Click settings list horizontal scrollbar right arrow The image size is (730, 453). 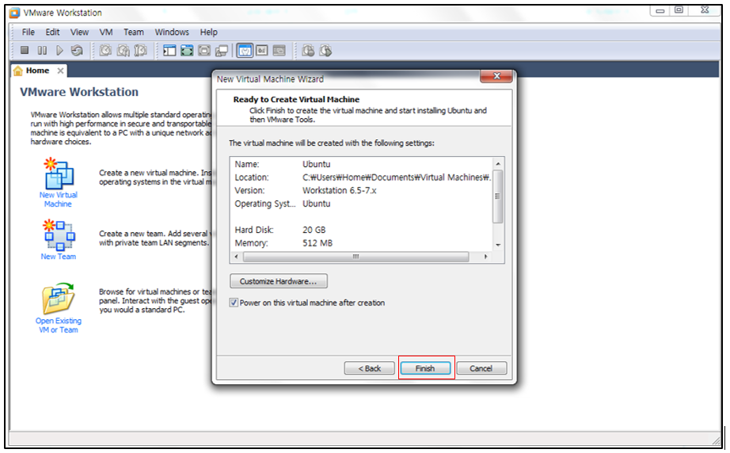(x=485, y=257)
